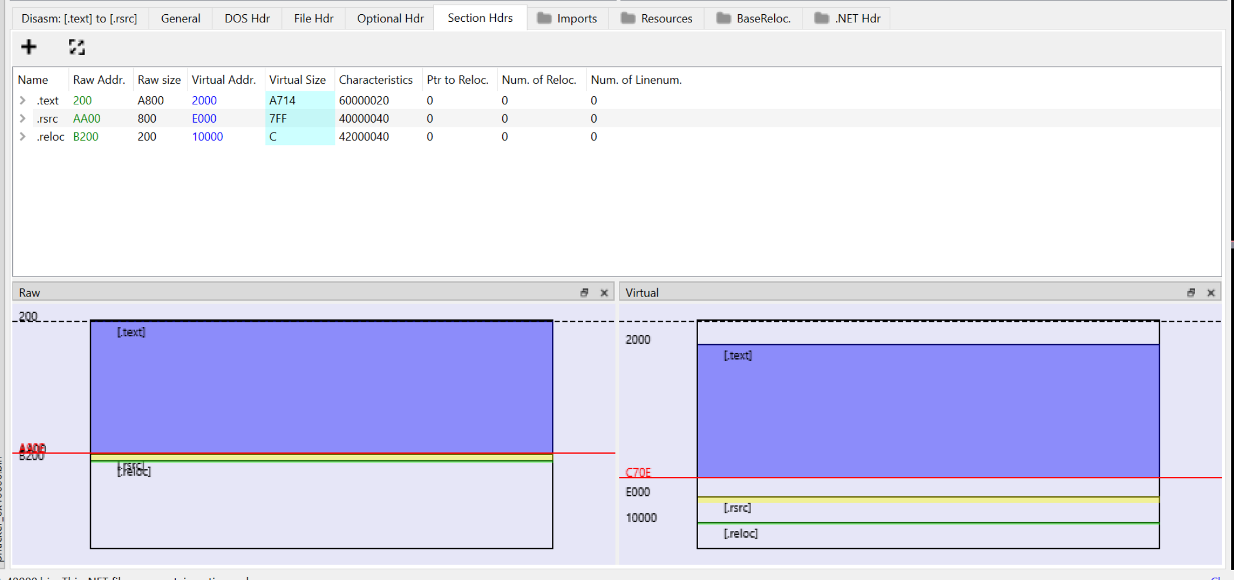The height and width of the screenshot is (580, 1234).
Task: Close the Raw panel
Action: tap(604, 292)
